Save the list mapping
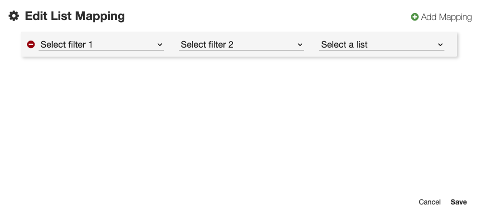Viewport: 478px width, 215px height. 458,202
